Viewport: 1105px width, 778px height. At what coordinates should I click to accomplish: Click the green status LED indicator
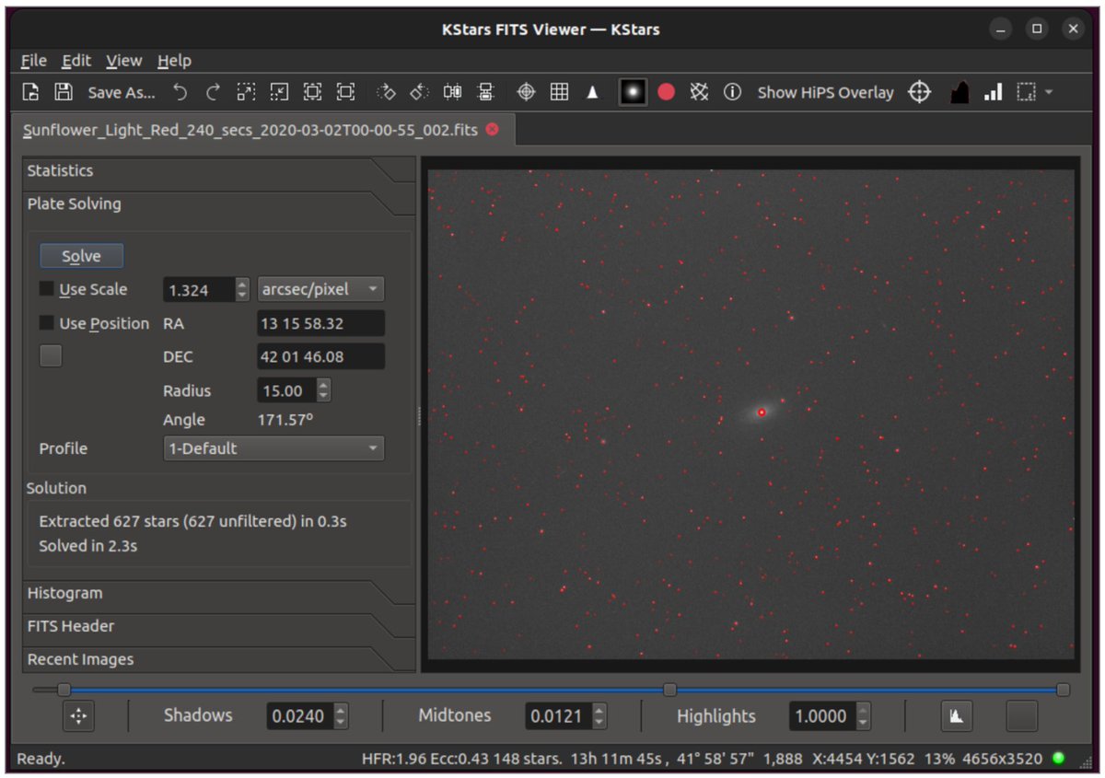point(1058,759)
